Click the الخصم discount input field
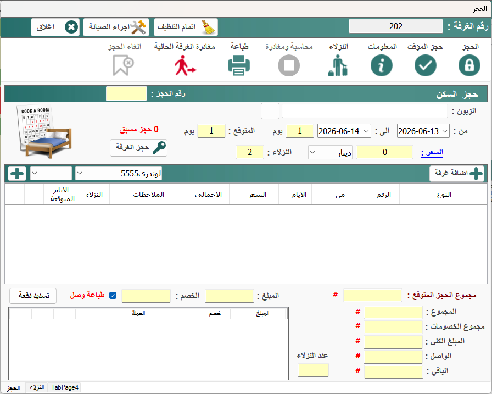Screen dimensions: 492x394 tap(146, 296)
